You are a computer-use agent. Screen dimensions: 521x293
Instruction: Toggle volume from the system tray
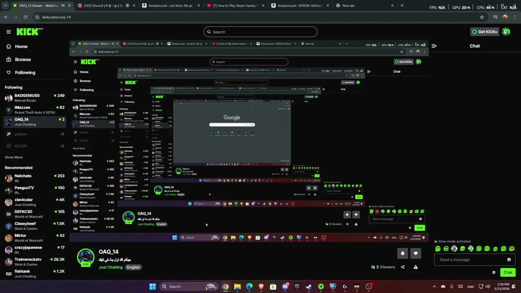click(x=488, y=286)
